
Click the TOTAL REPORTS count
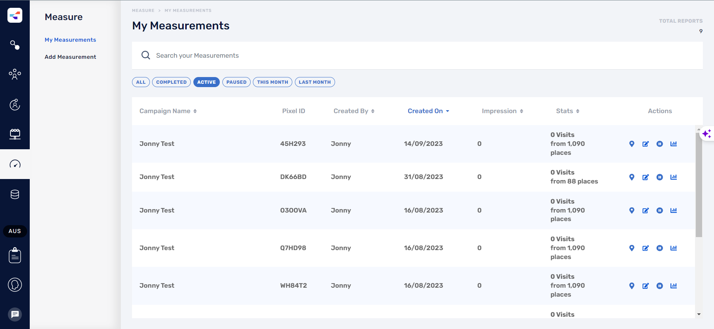point(701,31)
